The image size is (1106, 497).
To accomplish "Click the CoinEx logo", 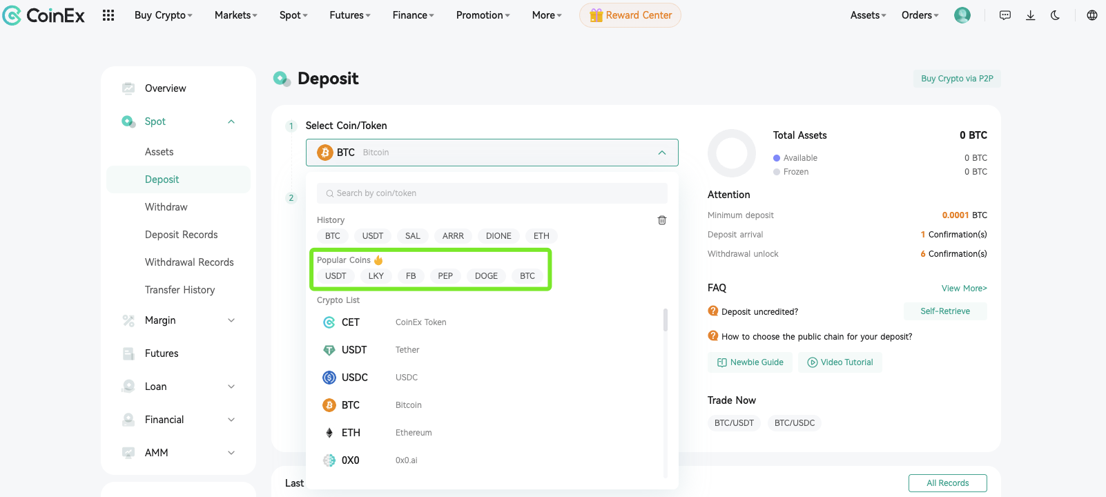I will tap(43, 15).
